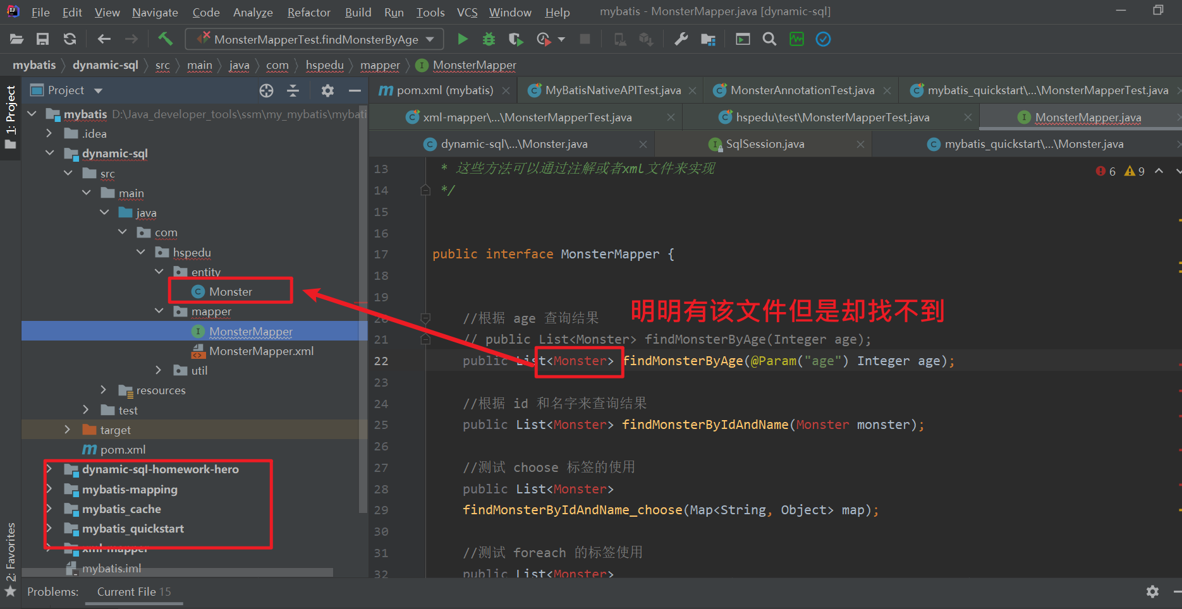Click the Open folder toolbar icon
Screen dimensions: 1182x609
[16, 39]
